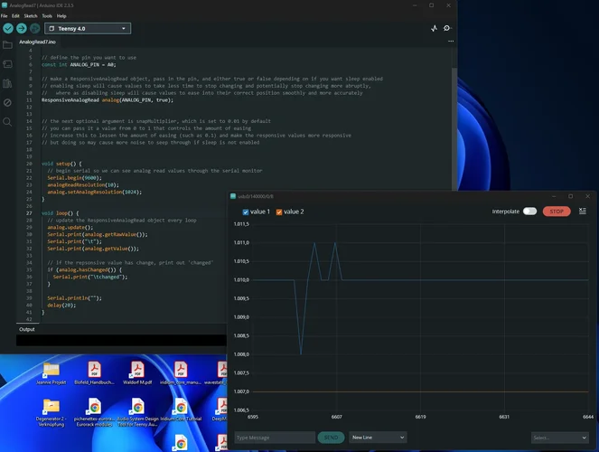Start debugging with the Debug icon
The height and width of the screenshot is (452, 599).
click(x=34, y=28)
